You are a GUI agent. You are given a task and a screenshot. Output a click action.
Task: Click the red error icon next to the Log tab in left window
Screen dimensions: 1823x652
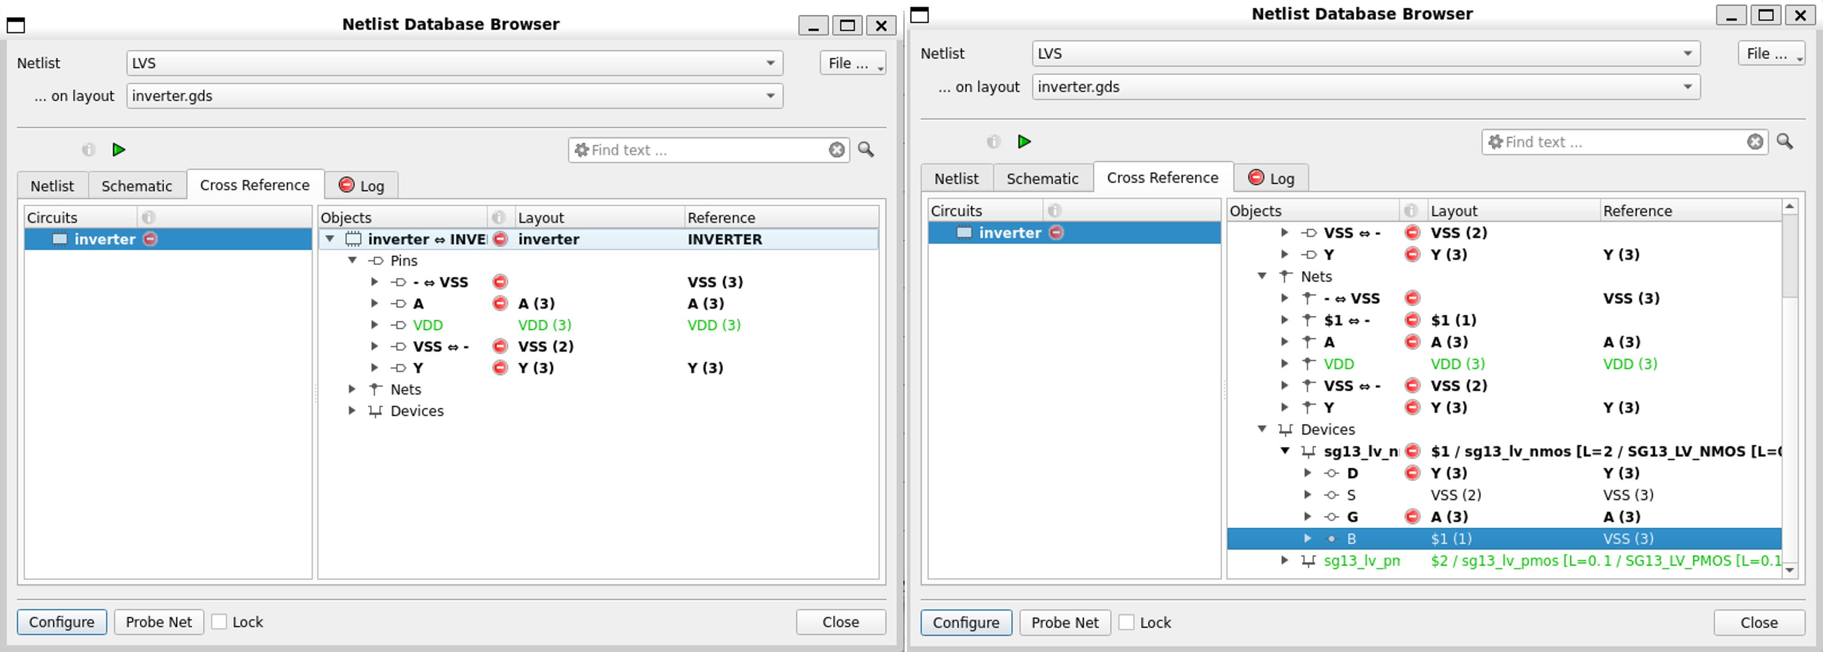pyautogui.click(x=346, y=185)
